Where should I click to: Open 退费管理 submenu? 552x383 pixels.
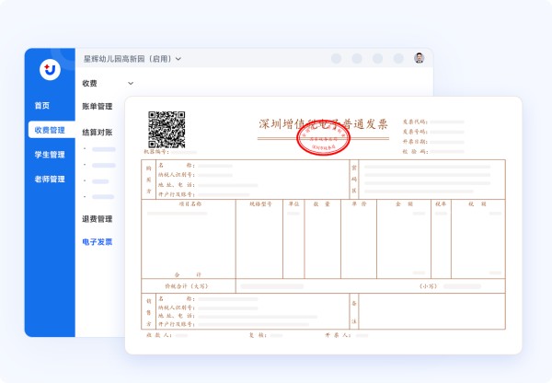(x=98, y=219)
